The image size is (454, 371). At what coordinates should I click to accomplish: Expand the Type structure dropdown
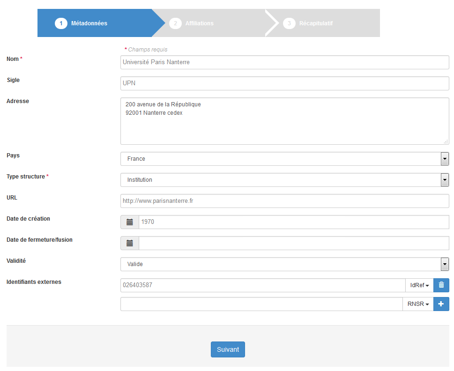pyautogui.click(x=284, y=180)
